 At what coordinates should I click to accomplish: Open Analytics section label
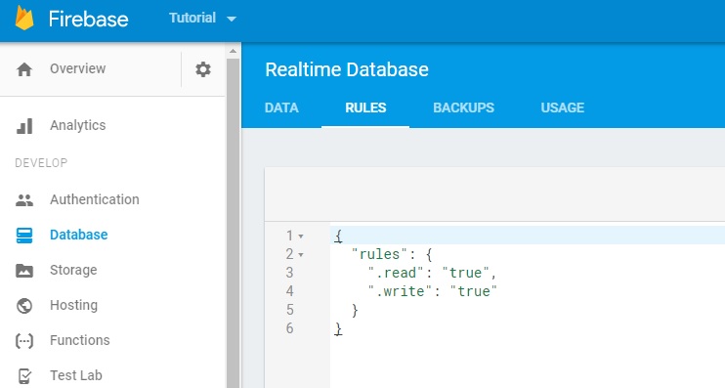coord(78,125)
